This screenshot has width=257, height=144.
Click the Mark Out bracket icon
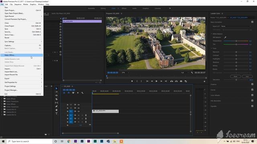(141, 81)
